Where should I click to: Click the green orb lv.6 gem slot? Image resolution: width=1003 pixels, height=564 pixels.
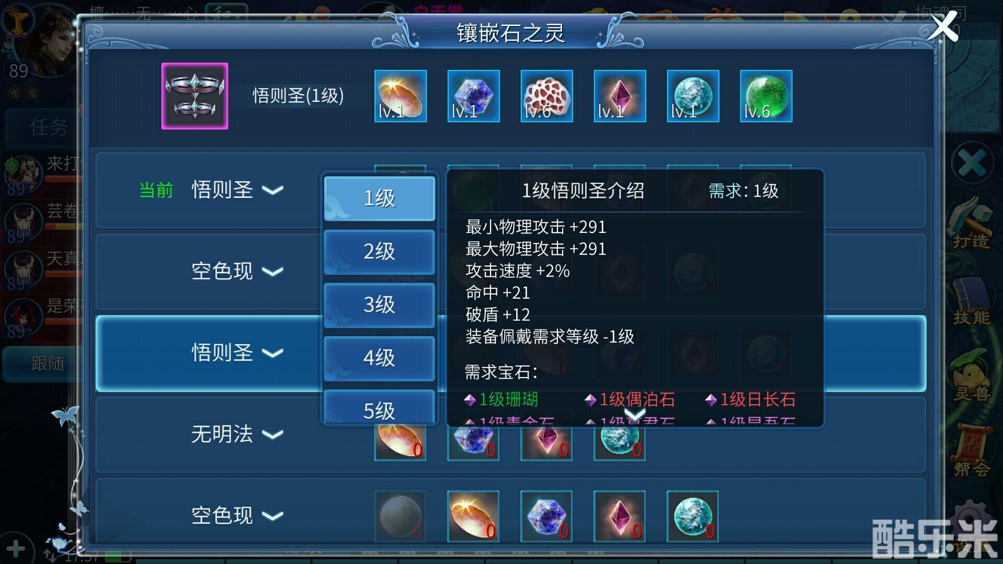[766, 96]
